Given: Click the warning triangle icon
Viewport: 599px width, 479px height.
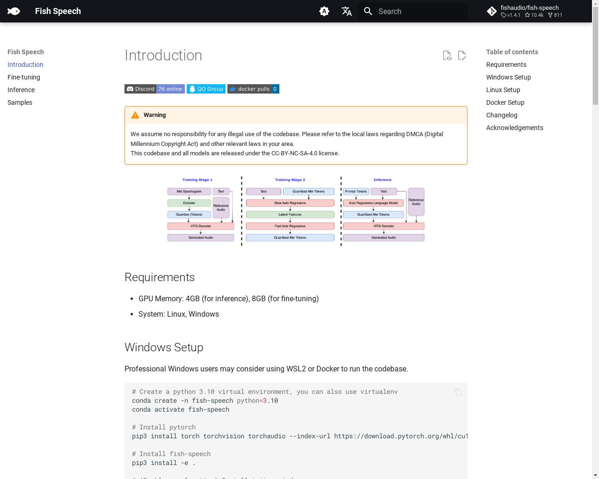Looking at the screenshot, I should [135, 115].
